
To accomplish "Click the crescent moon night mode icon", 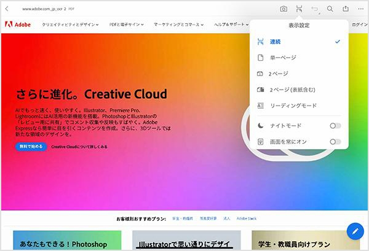I will coord(261,126).
